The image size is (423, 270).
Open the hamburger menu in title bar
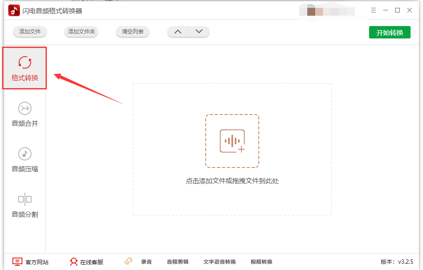373,10
